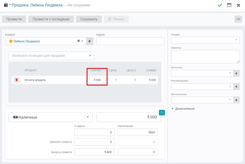
Task: Click Бонусы клиента field showing 5 400
Action: coord(95,152)
